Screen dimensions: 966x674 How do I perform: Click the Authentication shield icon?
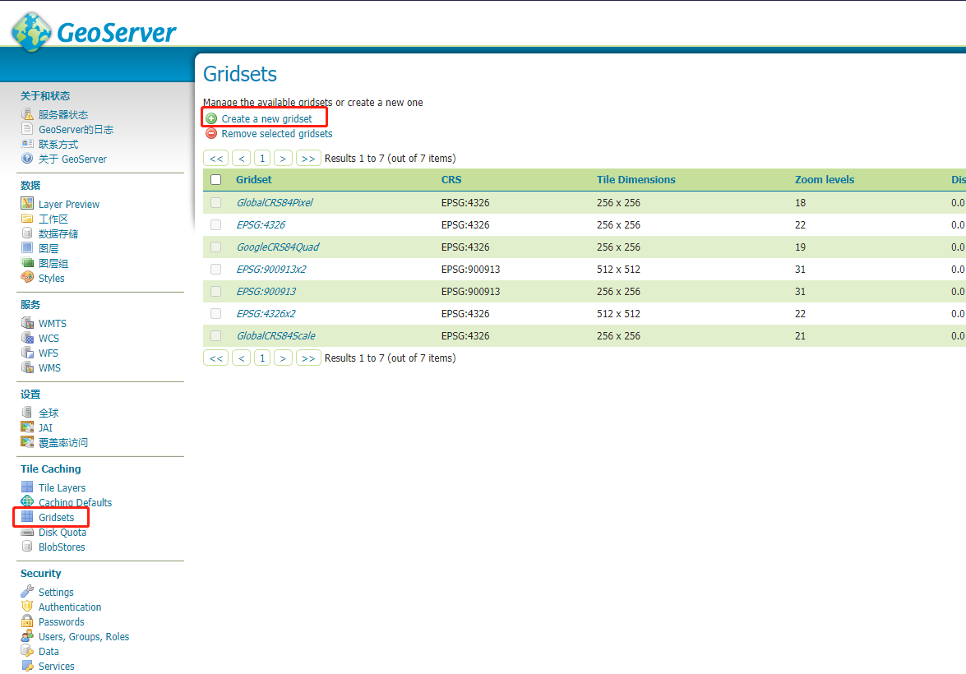27,607
